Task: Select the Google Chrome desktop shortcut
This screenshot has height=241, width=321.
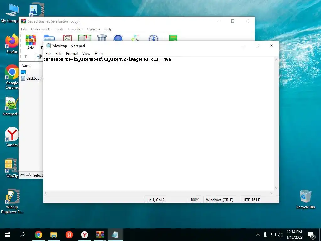Action: [12, 77]
